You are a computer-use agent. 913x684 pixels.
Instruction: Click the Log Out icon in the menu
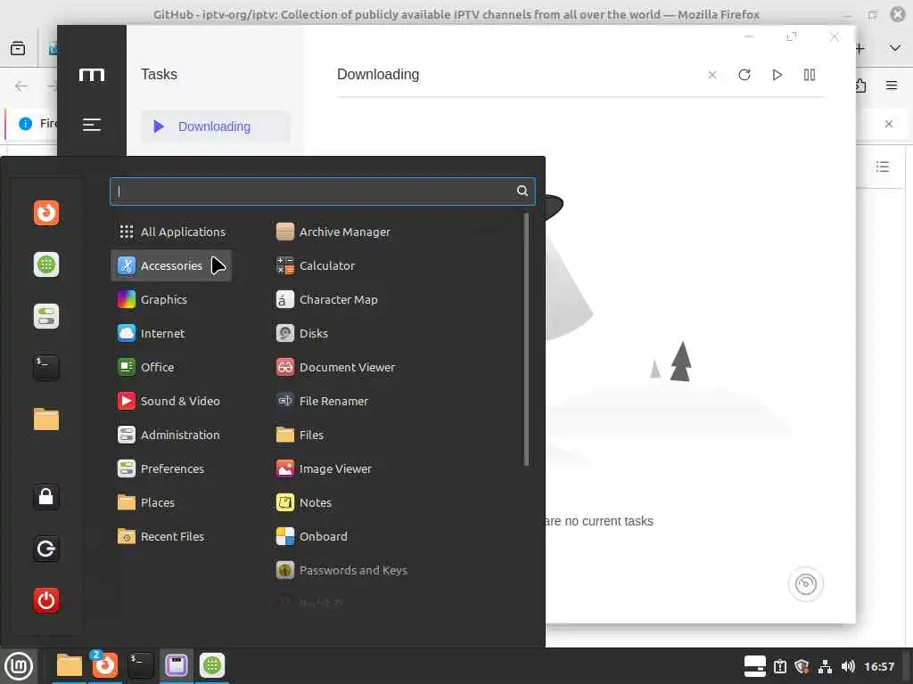[x=46, y=549]
